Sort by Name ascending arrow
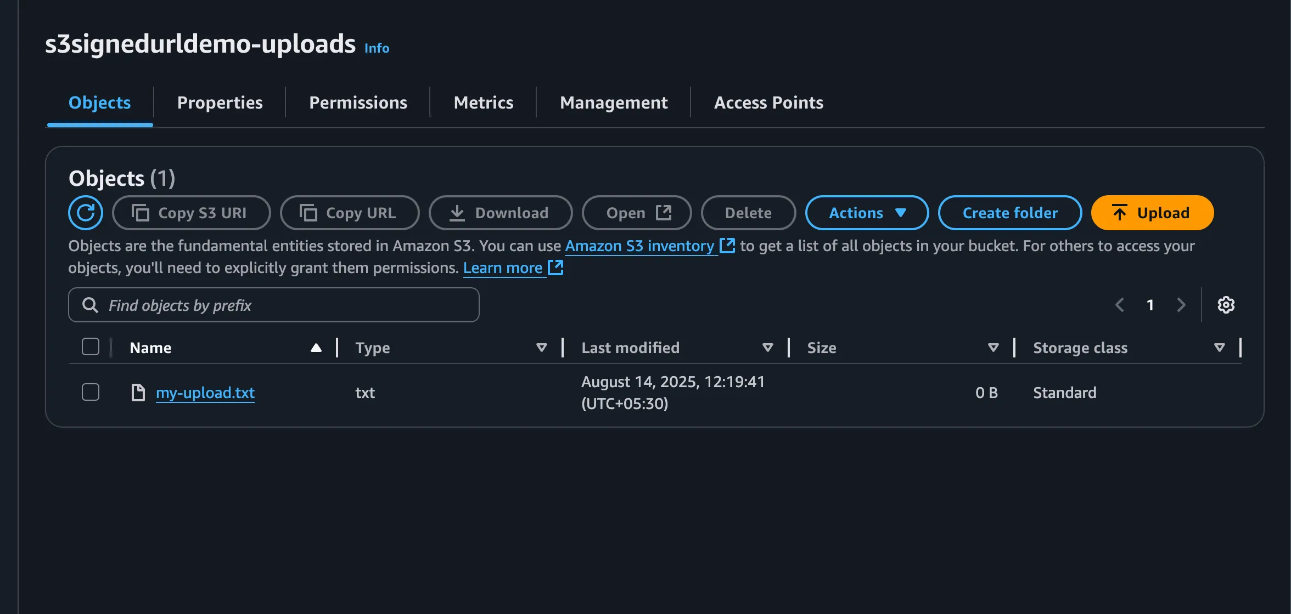This screenshot has height=614, width=1291. point(316,348)
